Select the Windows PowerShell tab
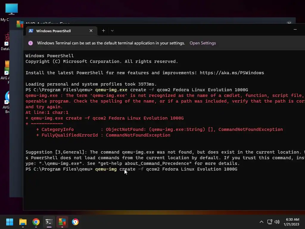 tap(61, 31)
